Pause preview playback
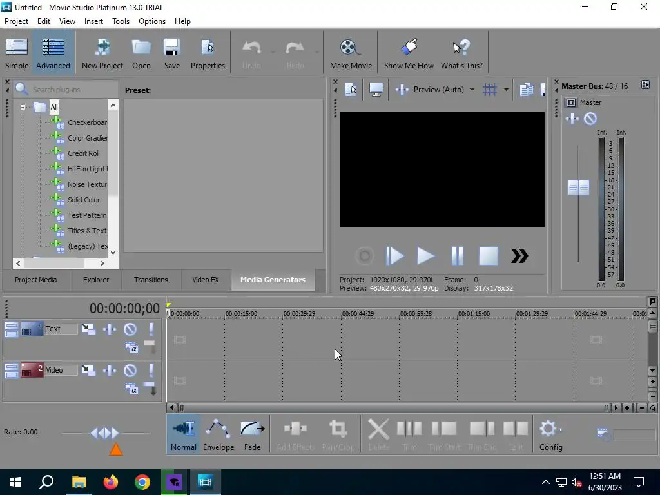Viewport: 660px width, 495px height. click(x=457, y=256)
